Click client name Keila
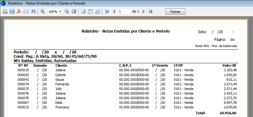 59,103
